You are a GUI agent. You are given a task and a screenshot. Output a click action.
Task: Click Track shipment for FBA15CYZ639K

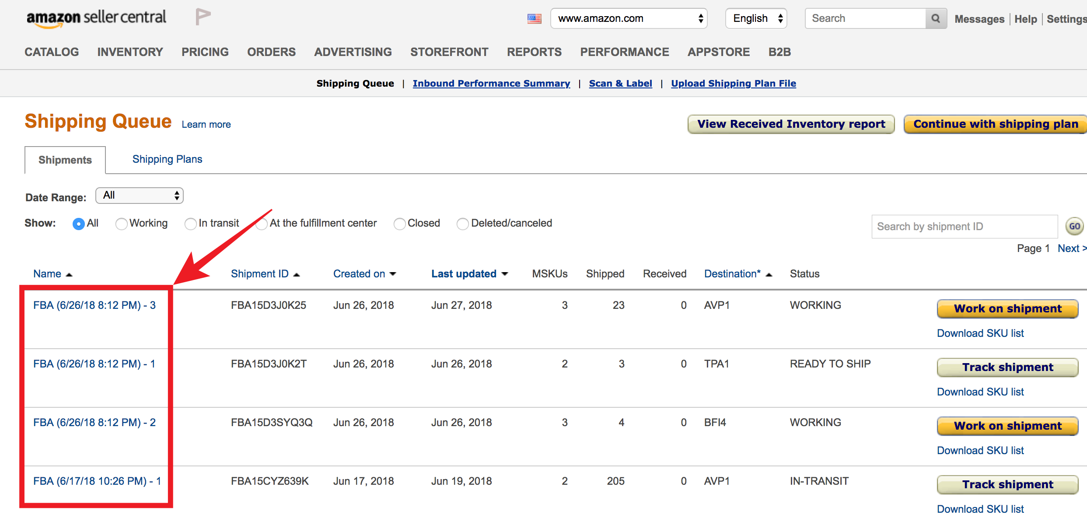pyautogui.click(x=1007, y=485)
